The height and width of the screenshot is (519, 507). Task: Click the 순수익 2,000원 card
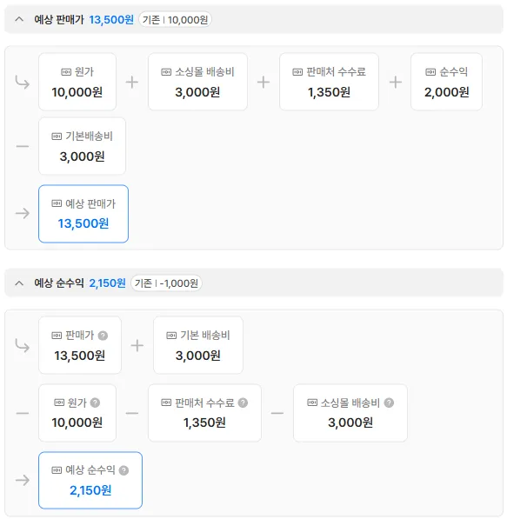click(446, 82)
